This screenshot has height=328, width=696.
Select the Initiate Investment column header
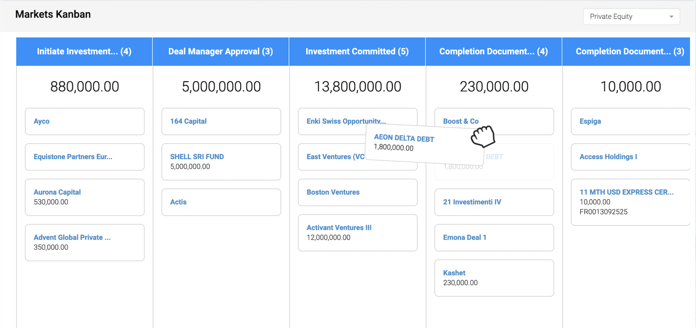tap(84, 52)
